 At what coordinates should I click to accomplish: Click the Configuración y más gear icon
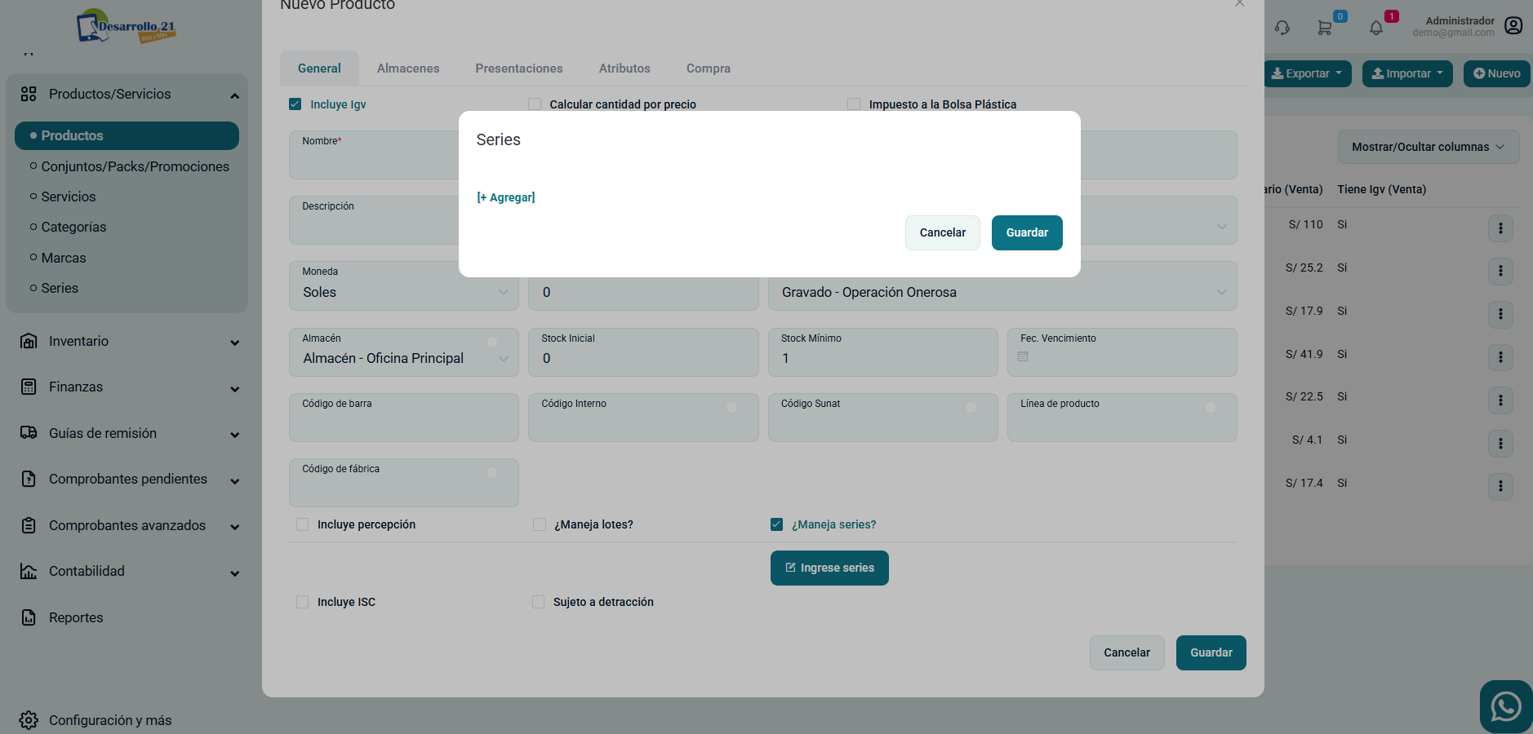click(x=29, y=720)
